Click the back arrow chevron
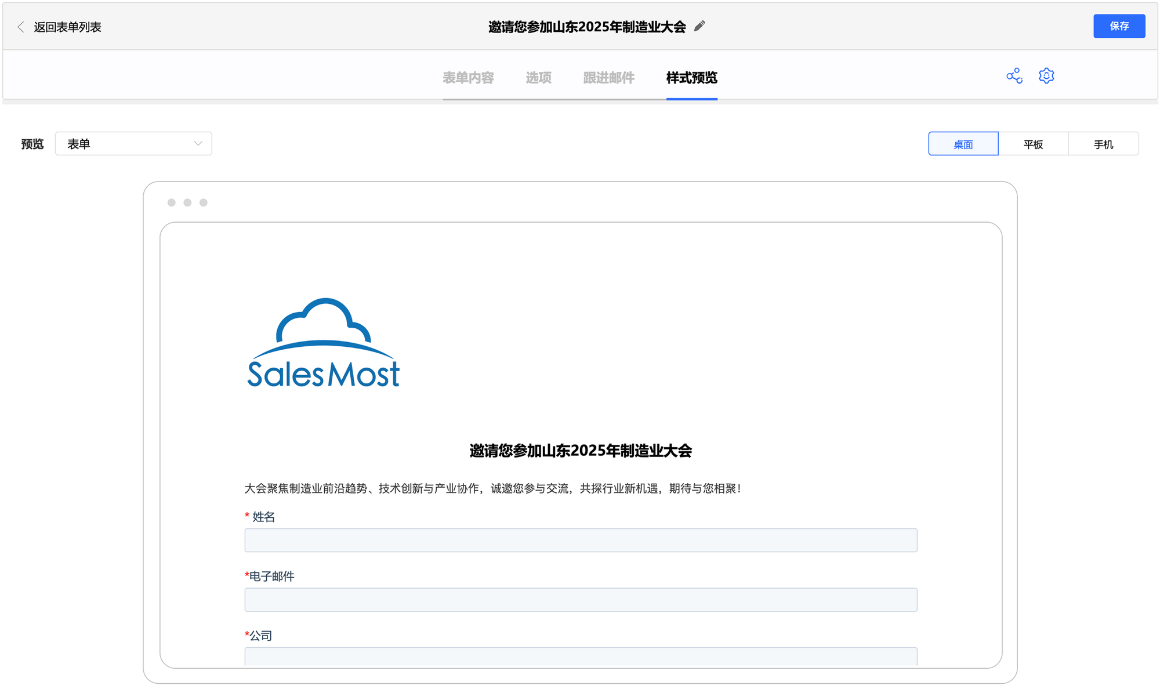 click(x=21, y=27)
